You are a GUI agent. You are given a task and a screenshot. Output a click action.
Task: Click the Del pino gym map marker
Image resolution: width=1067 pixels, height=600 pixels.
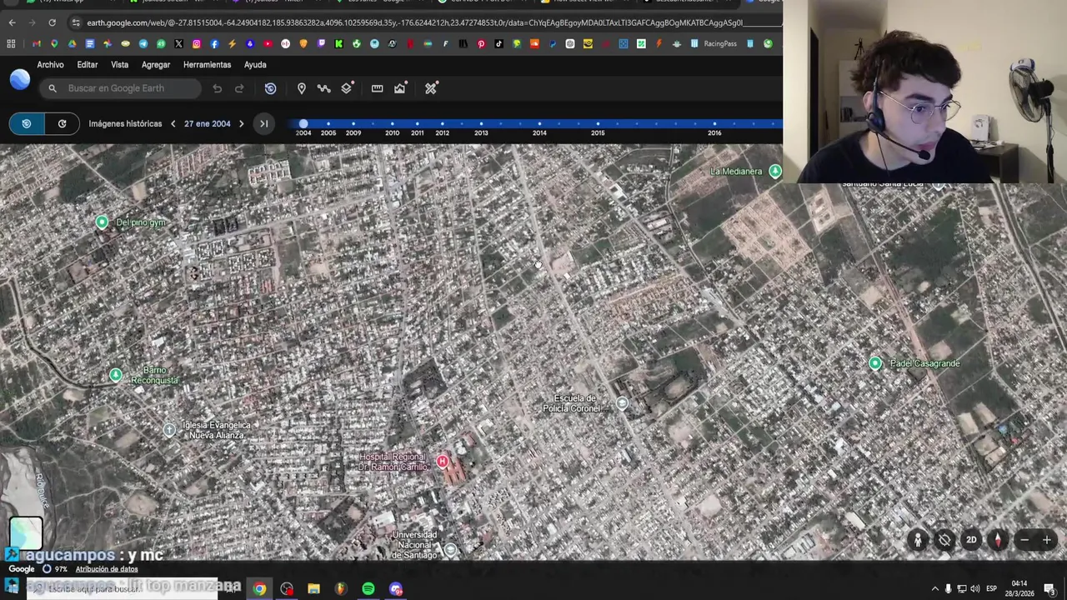tap(102, 222)
